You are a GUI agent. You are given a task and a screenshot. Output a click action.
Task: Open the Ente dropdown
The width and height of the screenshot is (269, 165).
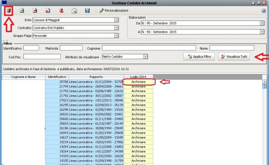click(116, 20)
